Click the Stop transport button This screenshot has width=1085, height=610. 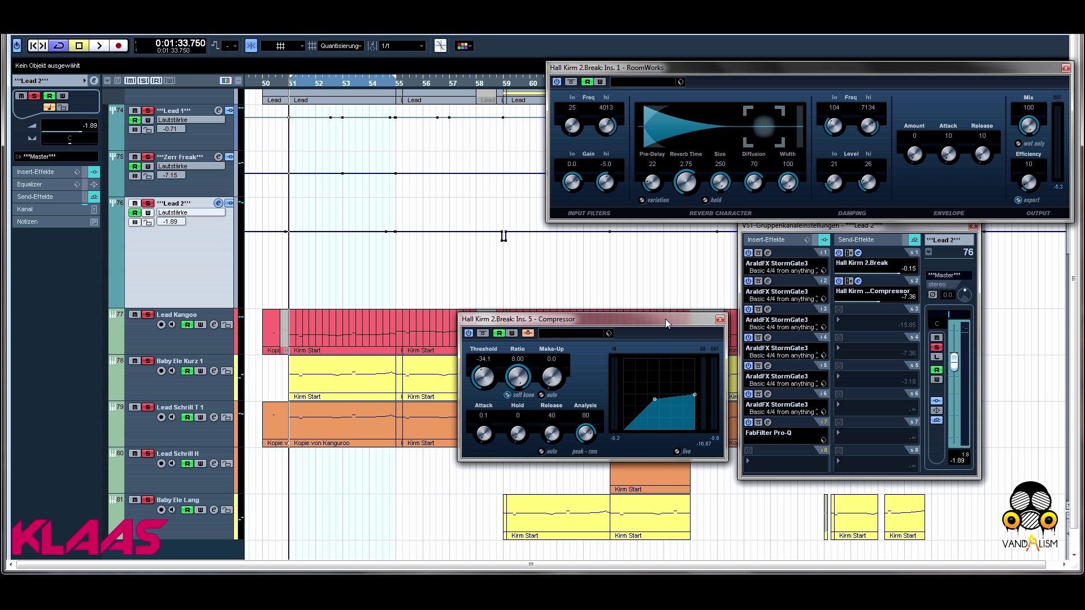tap(79, 46)
